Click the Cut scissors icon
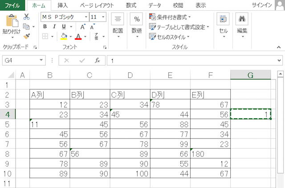The height and width of the screenshot is (188, 285). (26, 17)
